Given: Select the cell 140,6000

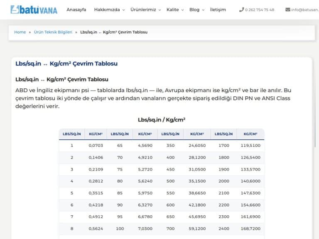Looking at the screenshot, I should 250,181.
